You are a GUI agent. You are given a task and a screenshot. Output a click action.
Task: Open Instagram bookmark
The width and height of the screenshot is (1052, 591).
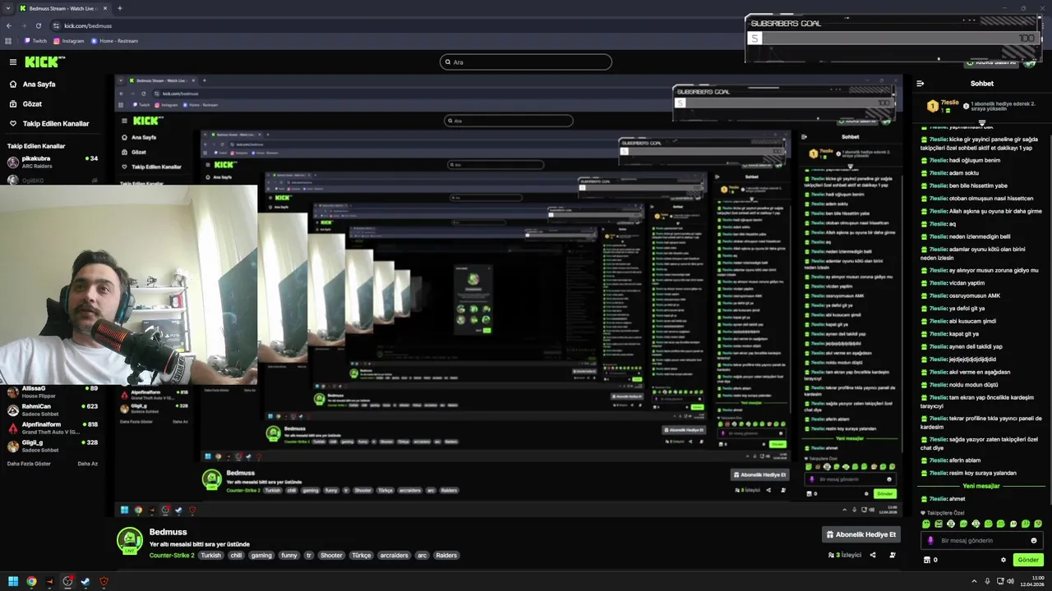[x=69, y=40]
